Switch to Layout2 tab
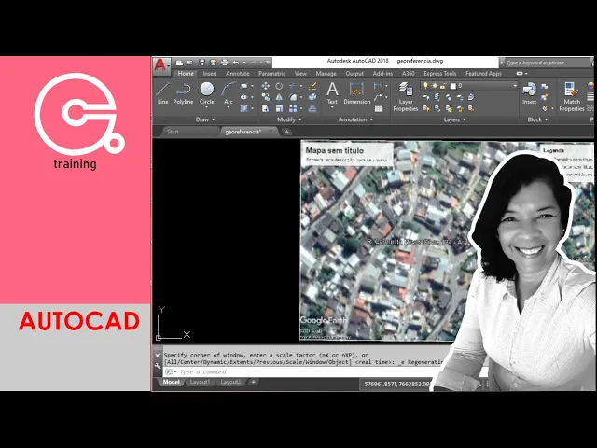Viewport: 597px width, 448px height. pyautogui.click(x=230, y=382)
